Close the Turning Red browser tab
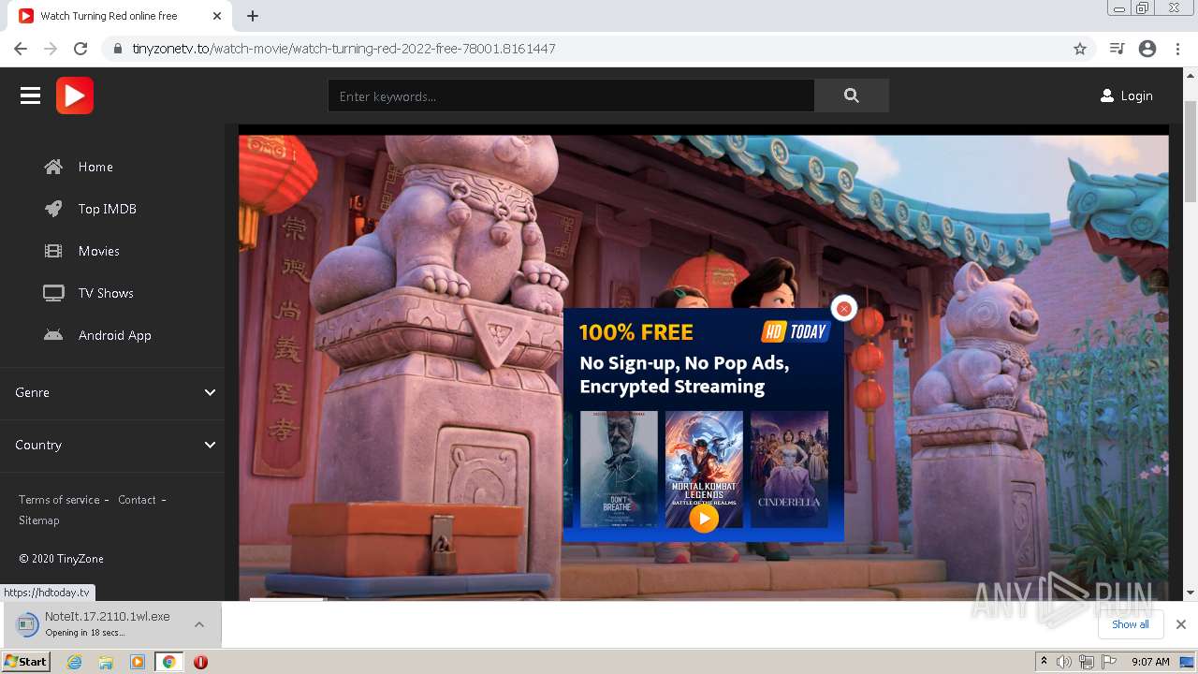The height and width of the screenshot is (674, 1198). (x=217, y=16)
